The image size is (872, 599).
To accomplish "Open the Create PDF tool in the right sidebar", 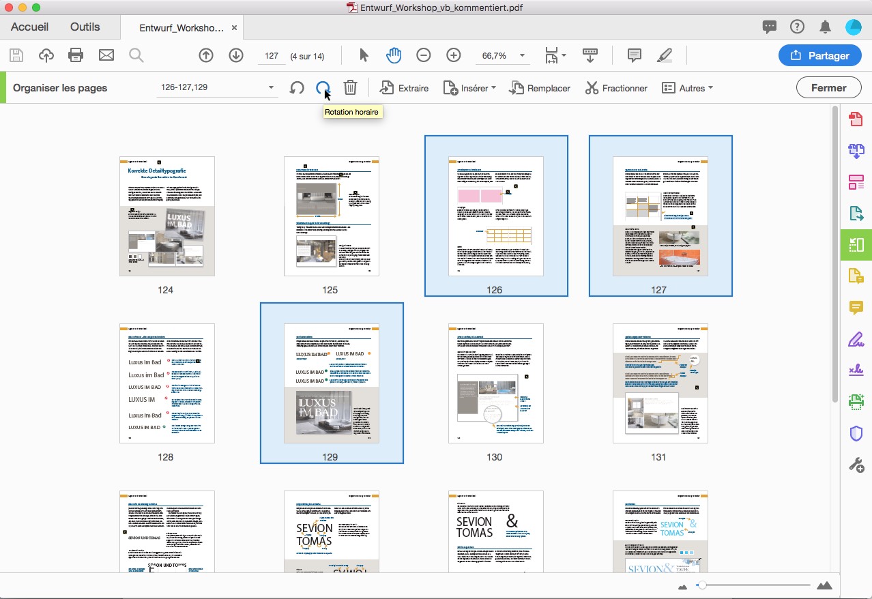I will 856,119.
